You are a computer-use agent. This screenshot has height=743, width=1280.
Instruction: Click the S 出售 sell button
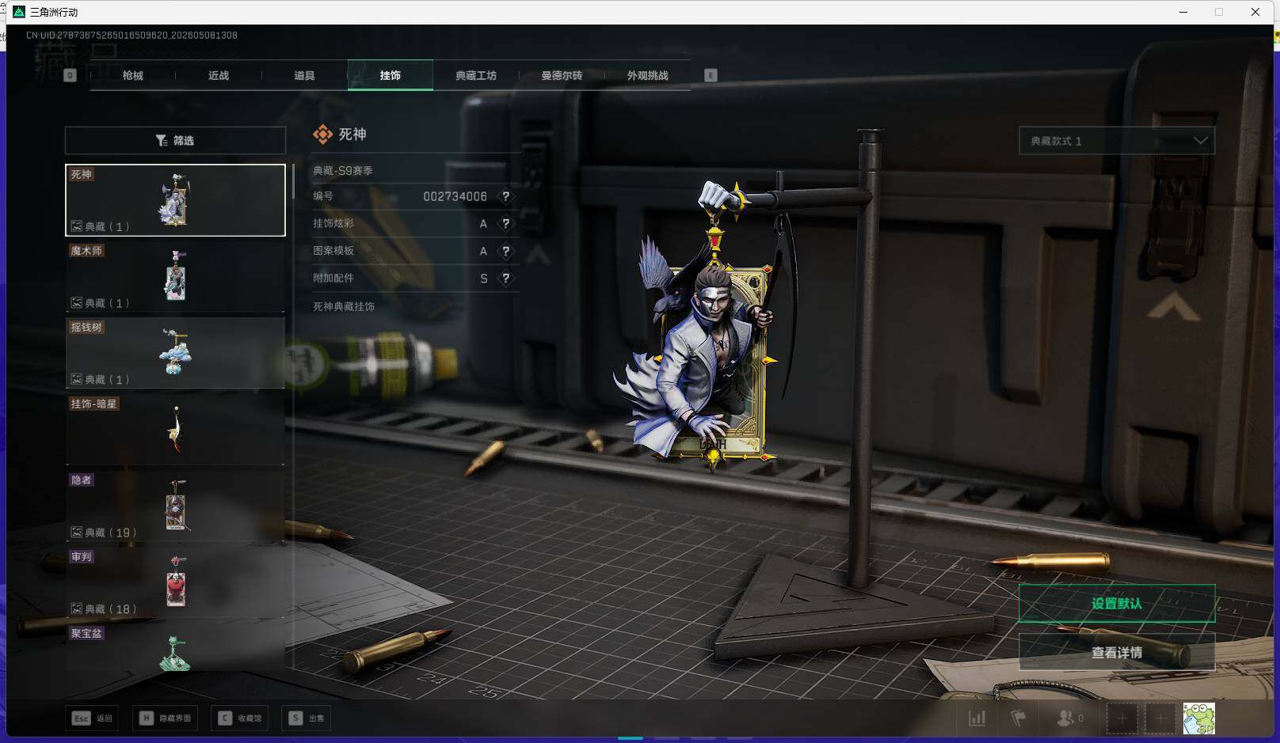tap(307, 718)
